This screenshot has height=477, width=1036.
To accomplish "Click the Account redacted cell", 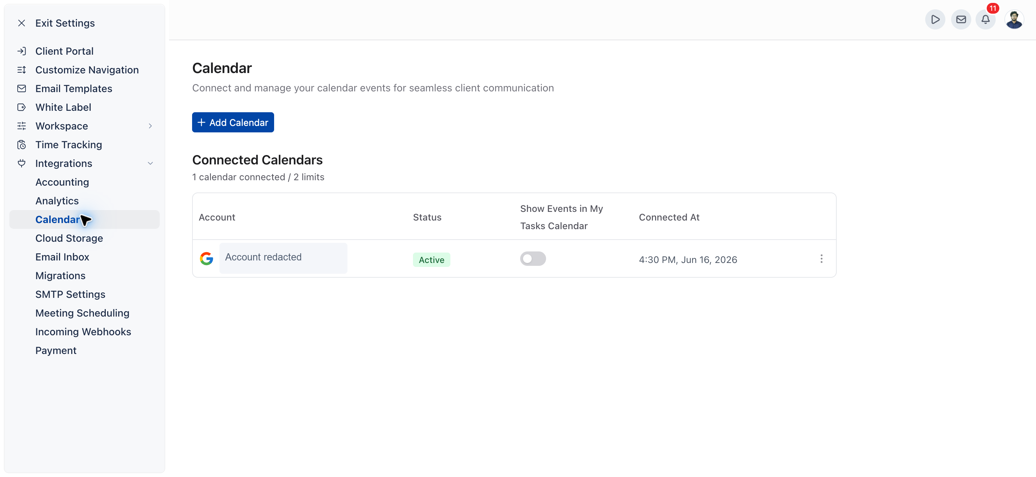I will click(x=283, y=258).
